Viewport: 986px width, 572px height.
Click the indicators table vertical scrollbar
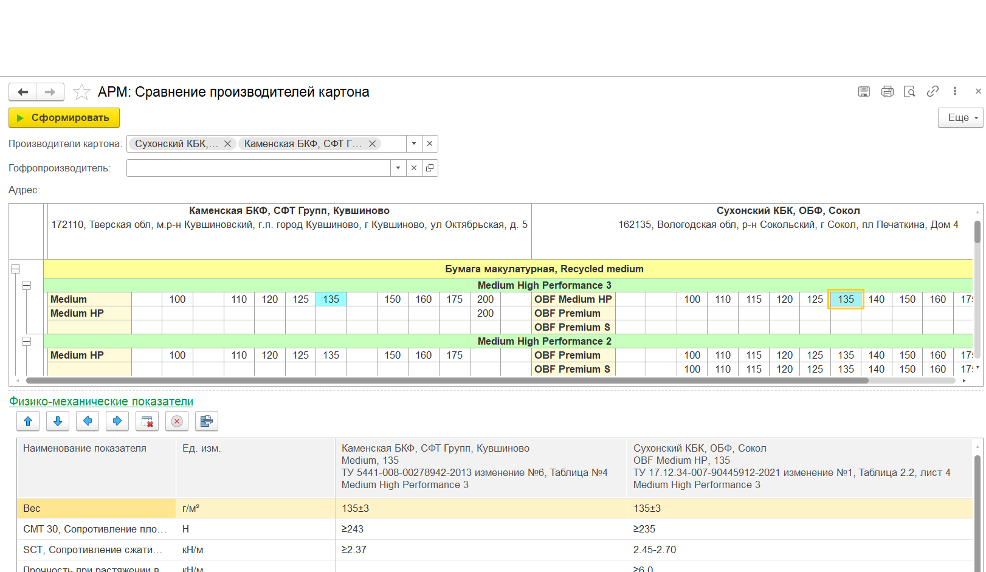pos(977,514)
